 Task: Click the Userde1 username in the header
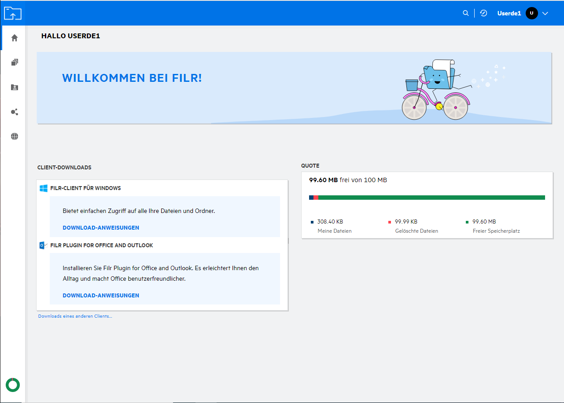[x=509, y=14]
